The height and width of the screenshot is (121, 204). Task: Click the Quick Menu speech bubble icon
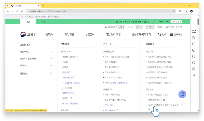(194, 44)
